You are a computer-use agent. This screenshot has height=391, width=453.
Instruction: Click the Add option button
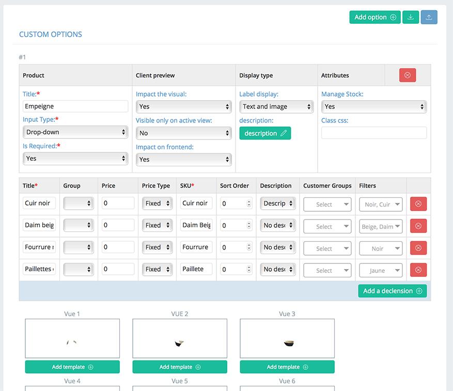tap(374, 18)
